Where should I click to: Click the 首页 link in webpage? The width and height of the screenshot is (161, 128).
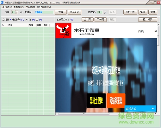click(x=141, y=31)
